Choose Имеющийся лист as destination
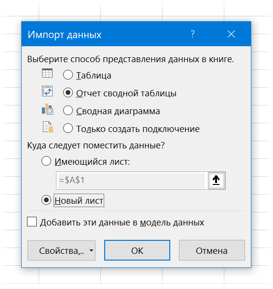 point(46,161)
